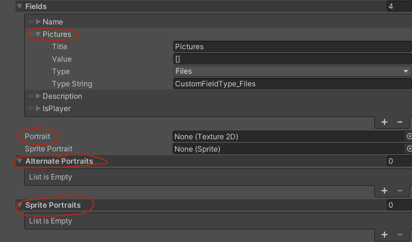Add a new entry to the Fields list
Screen dimensions: 412x242
(x=384, y=122)
